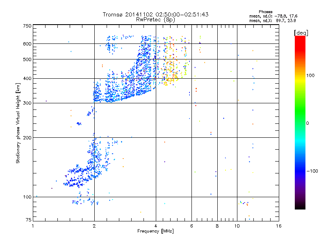328x246 pixels.
Task: Click the y-axis tick label '600'
Action: [27, 44]
